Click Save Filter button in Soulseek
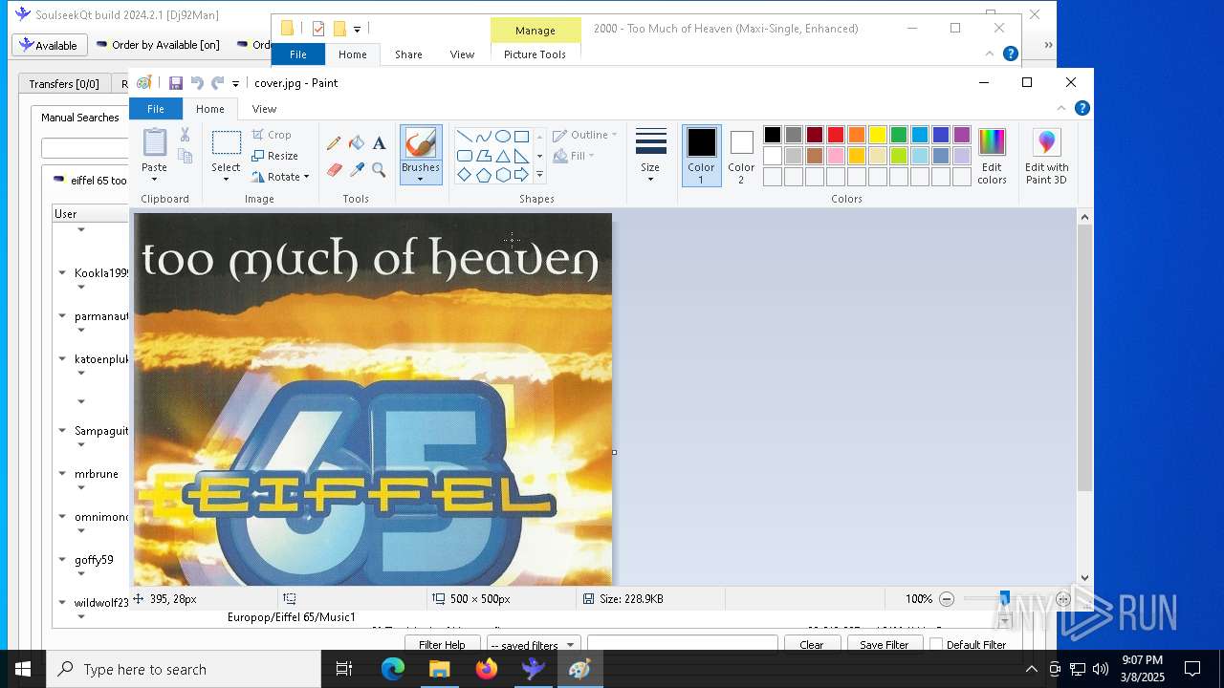The image size is (1224, 688). click(885, 645)
